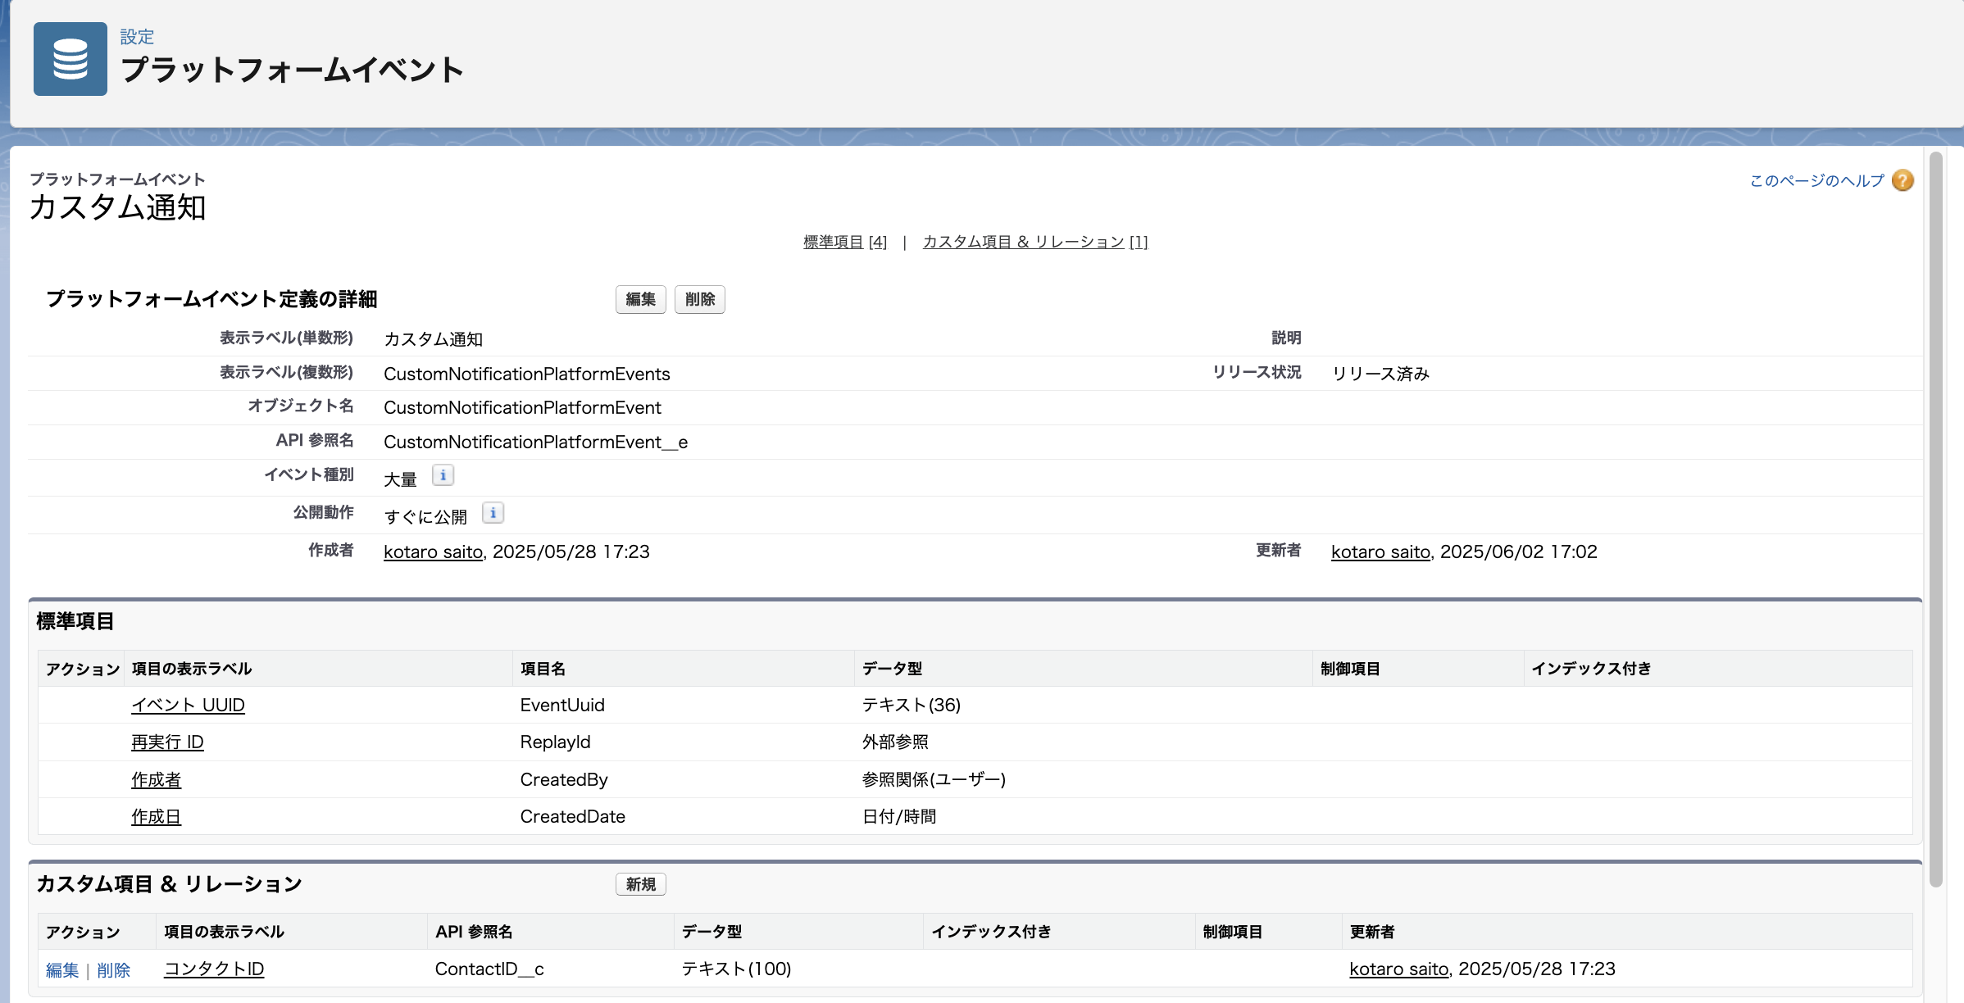The height and width of the screenshot is (1003, 1964).
Task: Click the platform events database icon
Action: coord(70,58)
